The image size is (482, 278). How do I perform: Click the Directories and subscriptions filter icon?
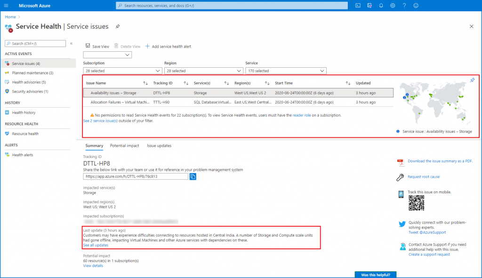370,5
